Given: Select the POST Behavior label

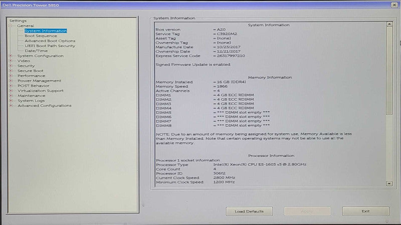Looking at the screenshot, I should (33, 86).
